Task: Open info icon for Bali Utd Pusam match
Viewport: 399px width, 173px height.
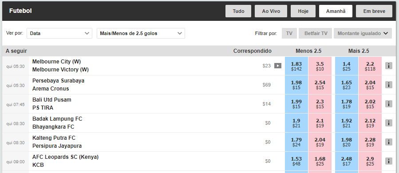Action: coord(388,104)
